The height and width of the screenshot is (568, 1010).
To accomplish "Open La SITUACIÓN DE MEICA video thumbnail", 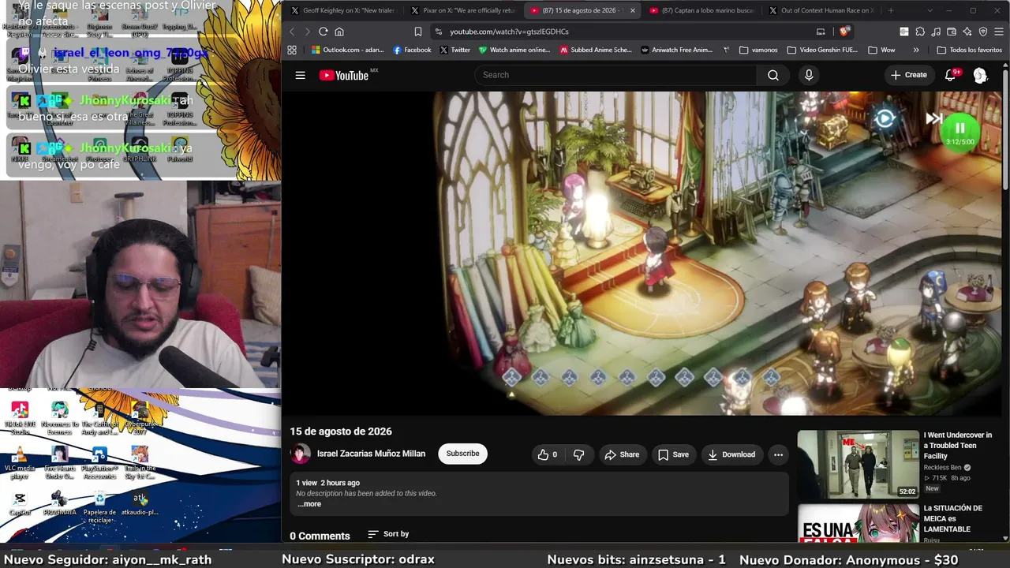I will coord(858,523).
